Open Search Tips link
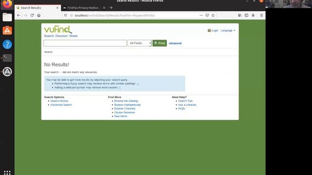The width and height of the screenshot is (312, 175). coord(185,101)
